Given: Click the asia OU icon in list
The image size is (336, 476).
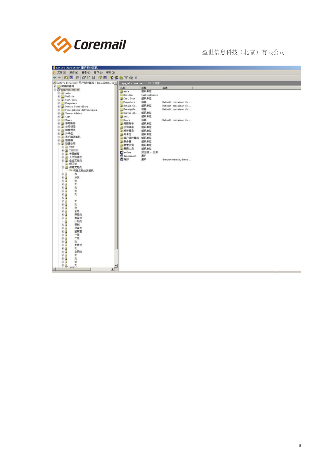Looking at the screenshot, I should [122, 91].
